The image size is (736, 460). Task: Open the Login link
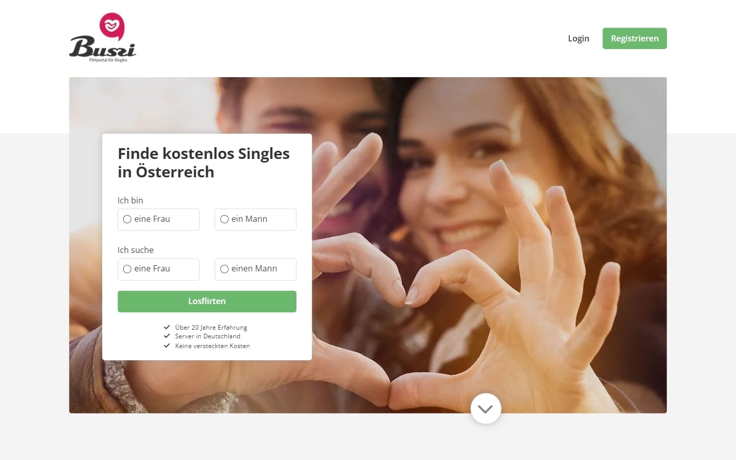pos(579,38)
